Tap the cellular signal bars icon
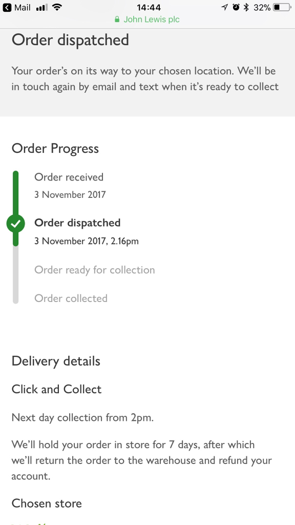This screenshot has height=525, width=295. (41, 7)
